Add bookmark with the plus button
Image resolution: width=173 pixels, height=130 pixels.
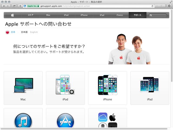click(x=20, y=6)
